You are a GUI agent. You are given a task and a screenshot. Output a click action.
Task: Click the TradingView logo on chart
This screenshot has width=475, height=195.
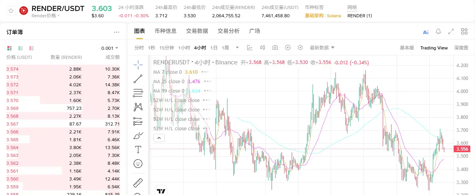pyautogui.click(x=161, y=191)
